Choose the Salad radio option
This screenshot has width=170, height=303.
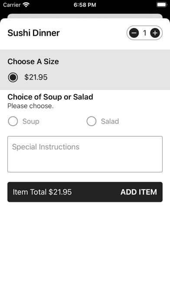[x=91, y=121]
